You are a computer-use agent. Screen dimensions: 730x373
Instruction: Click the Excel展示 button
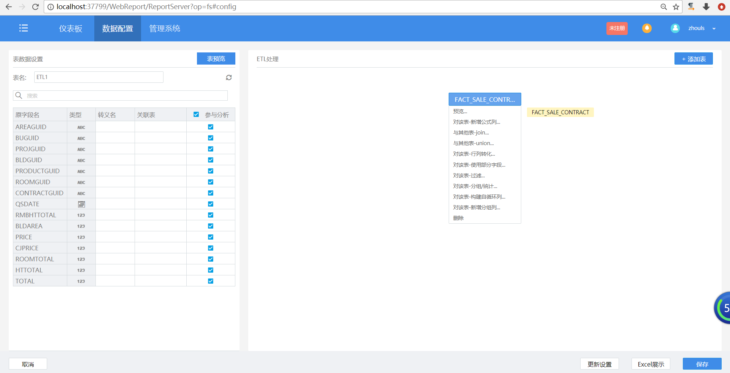651,364
